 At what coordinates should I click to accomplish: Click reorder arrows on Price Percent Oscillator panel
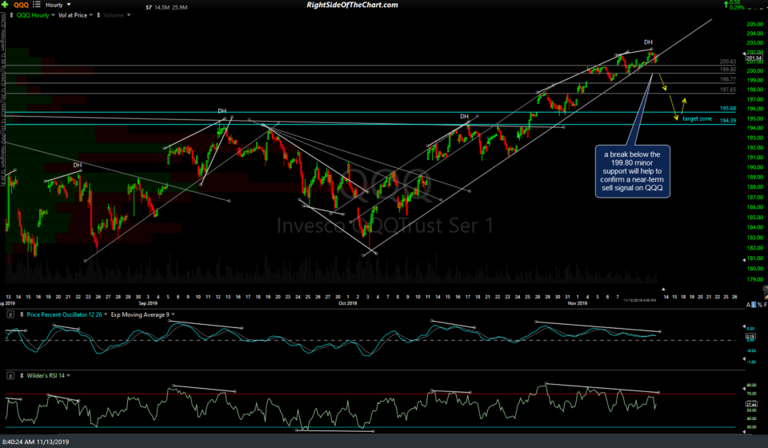click(x=22, y=315)
